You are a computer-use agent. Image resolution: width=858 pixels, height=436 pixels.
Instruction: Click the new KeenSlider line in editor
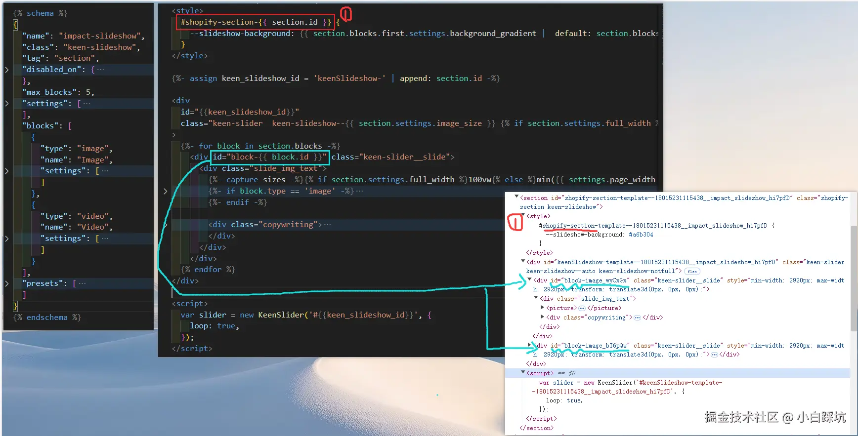tap(306, 315)
